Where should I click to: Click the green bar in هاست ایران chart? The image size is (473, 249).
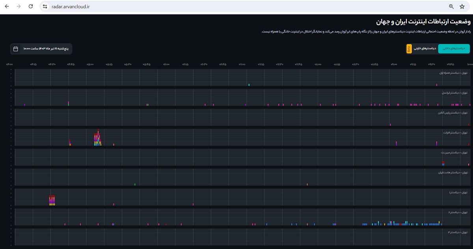(135, 184)
